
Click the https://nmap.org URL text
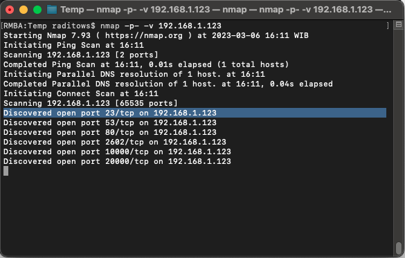(x=143, y=35)
